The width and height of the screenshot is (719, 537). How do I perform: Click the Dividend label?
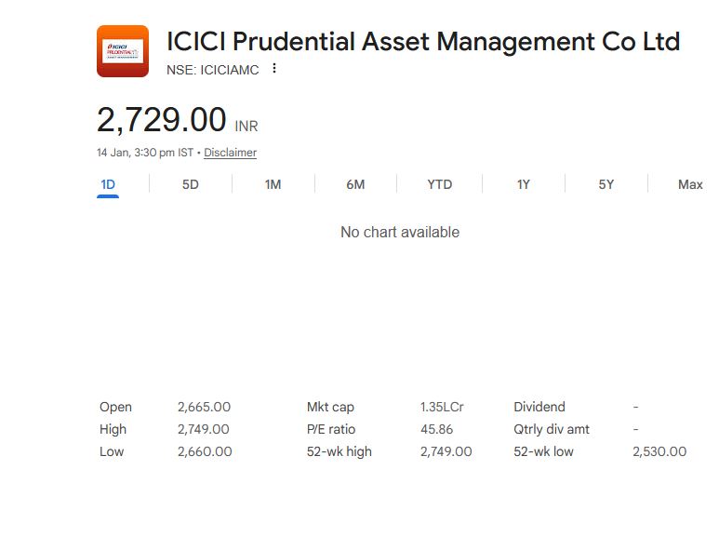pos(539,407)
